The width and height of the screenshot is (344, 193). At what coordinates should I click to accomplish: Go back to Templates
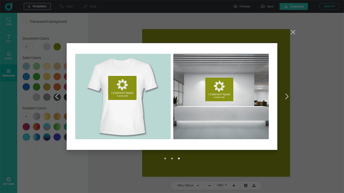tap(37, 6)
